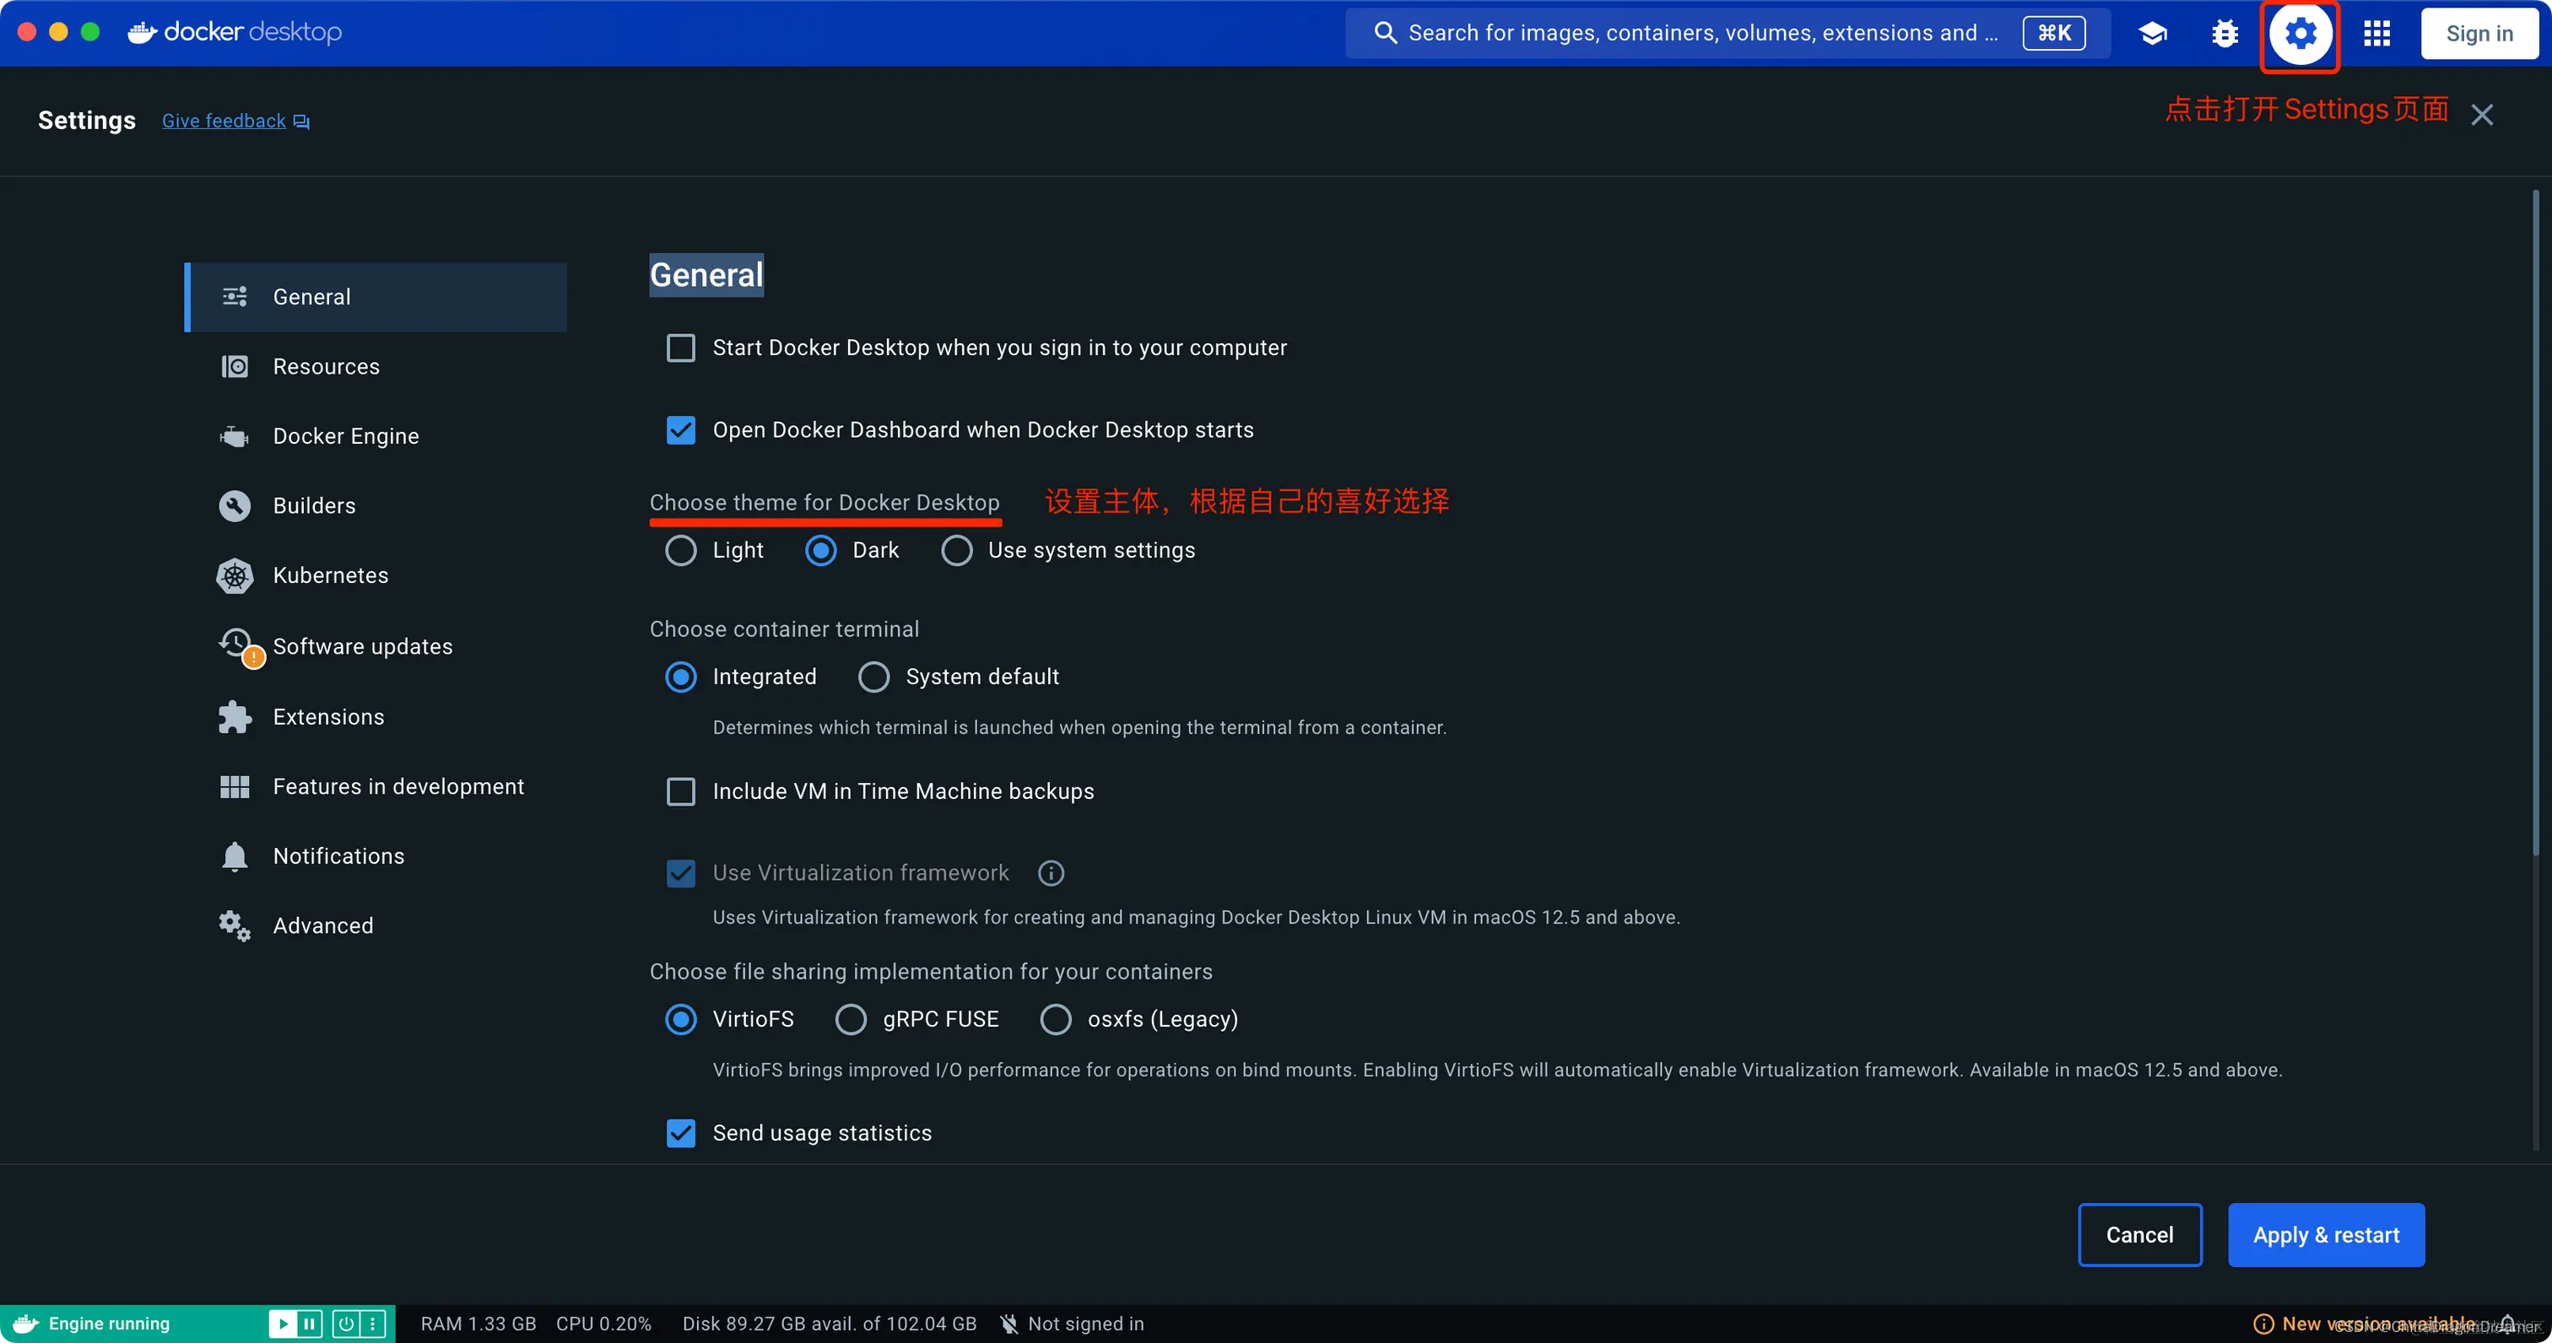The width and height of the screenshot is (2552, 1343).
Task: Select the Light theme radio button
Action: (680, 550)
